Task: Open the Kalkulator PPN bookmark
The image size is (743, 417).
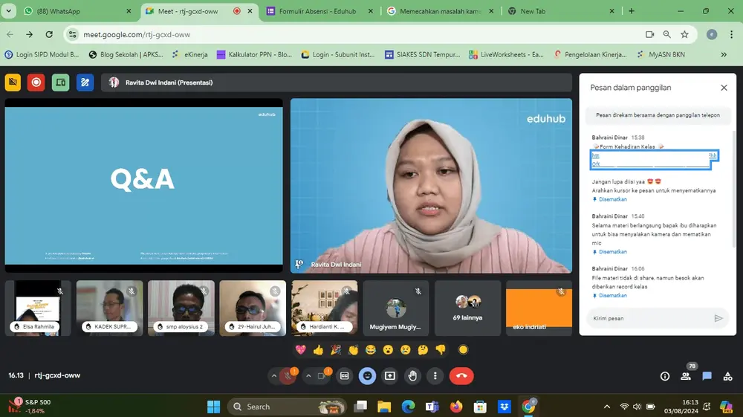Action: 254,54
